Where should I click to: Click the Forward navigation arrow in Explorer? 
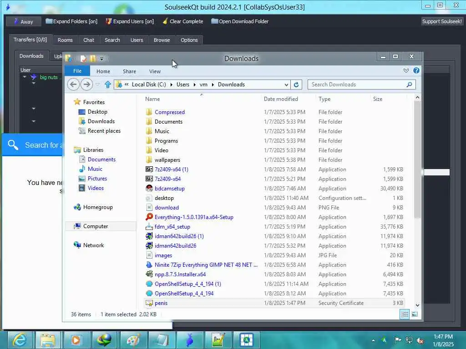point(86,85)
